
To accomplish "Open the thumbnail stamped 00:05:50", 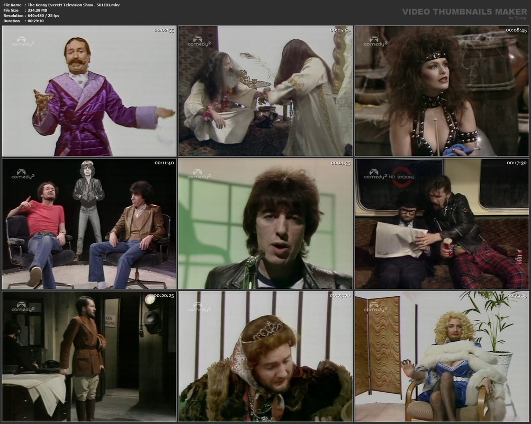I will pos(266,91).
